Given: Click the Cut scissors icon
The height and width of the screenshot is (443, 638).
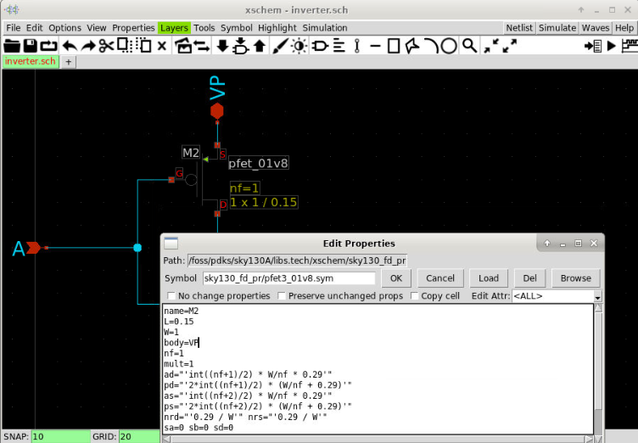Looking at the screenshot, I should coord(106,46).
